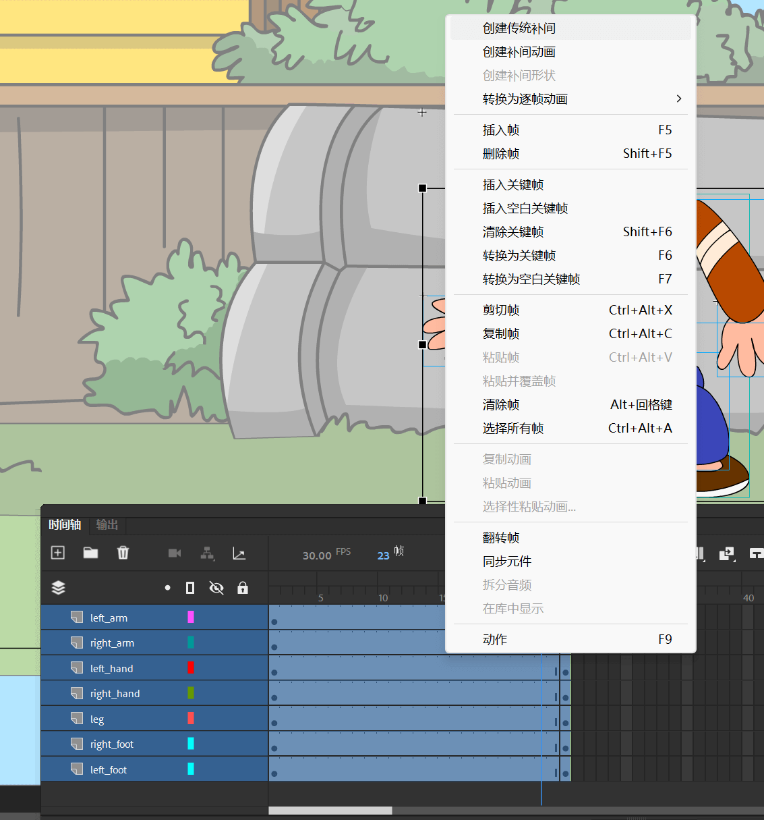The image size is (764, 820).
Task: Click the left_arm layer type icon
Action: tap(77, 617)
